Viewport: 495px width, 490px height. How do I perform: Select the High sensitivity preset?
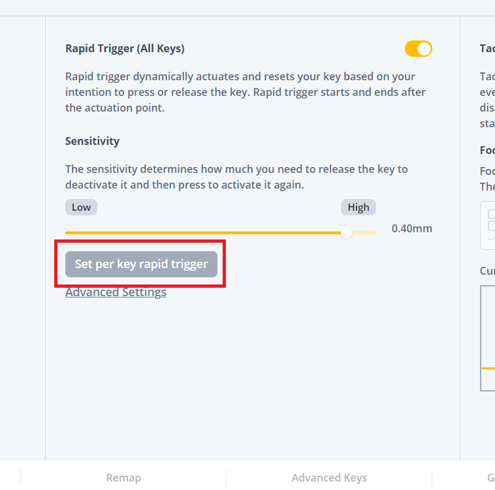(x=359, y=207)
